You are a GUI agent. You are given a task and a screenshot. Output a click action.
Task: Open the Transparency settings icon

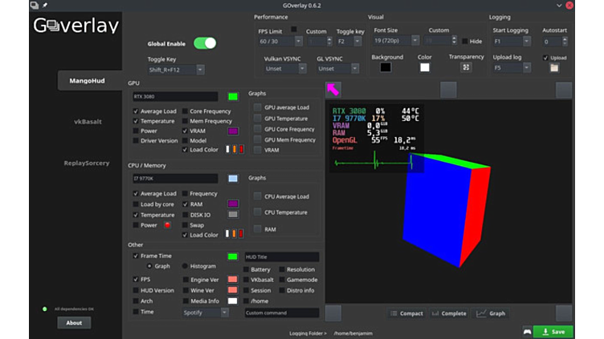(x=465, y=68)
